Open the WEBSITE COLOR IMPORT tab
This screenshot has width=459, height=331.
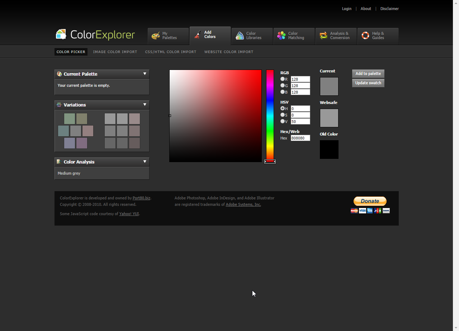point(228,52)
